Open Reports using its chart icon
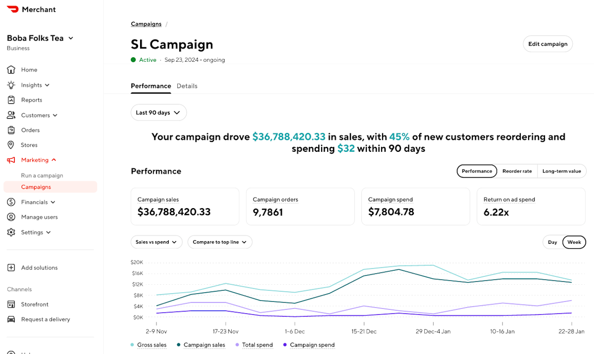Screen dimensions: 594x354 (x=11, y=100)
